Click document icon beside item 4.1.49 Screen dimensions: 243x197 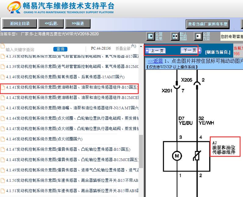coord(3,170)
